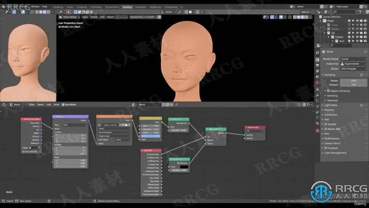Viewport: 369px width, 208px height.
Task: Open the Add menu in node editor header
Action: click(x=49, y=104)
